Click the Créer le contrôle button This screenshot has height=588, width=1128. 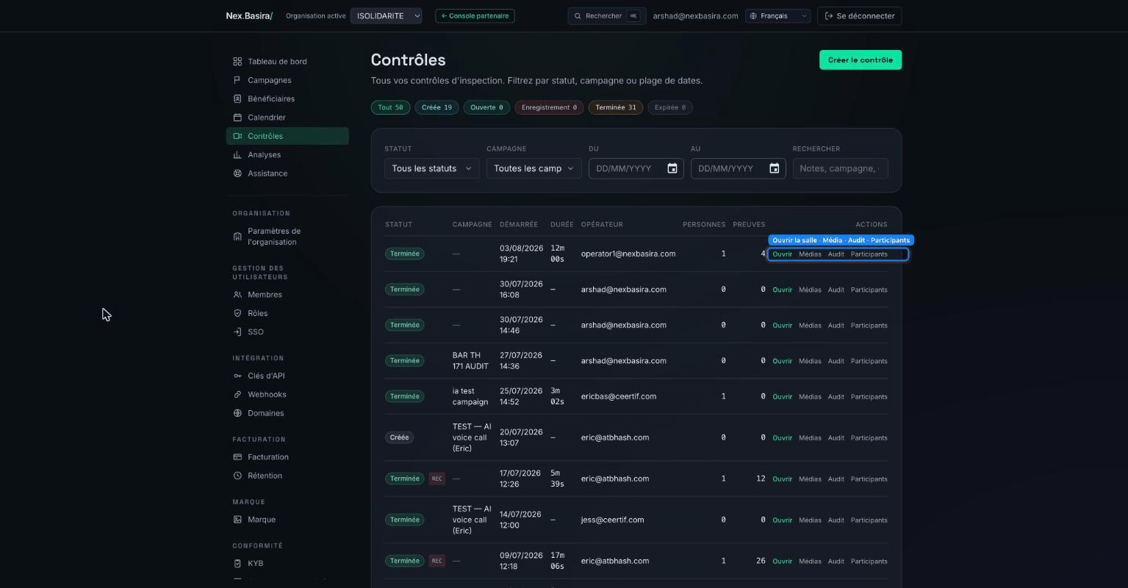click(861, 60)
